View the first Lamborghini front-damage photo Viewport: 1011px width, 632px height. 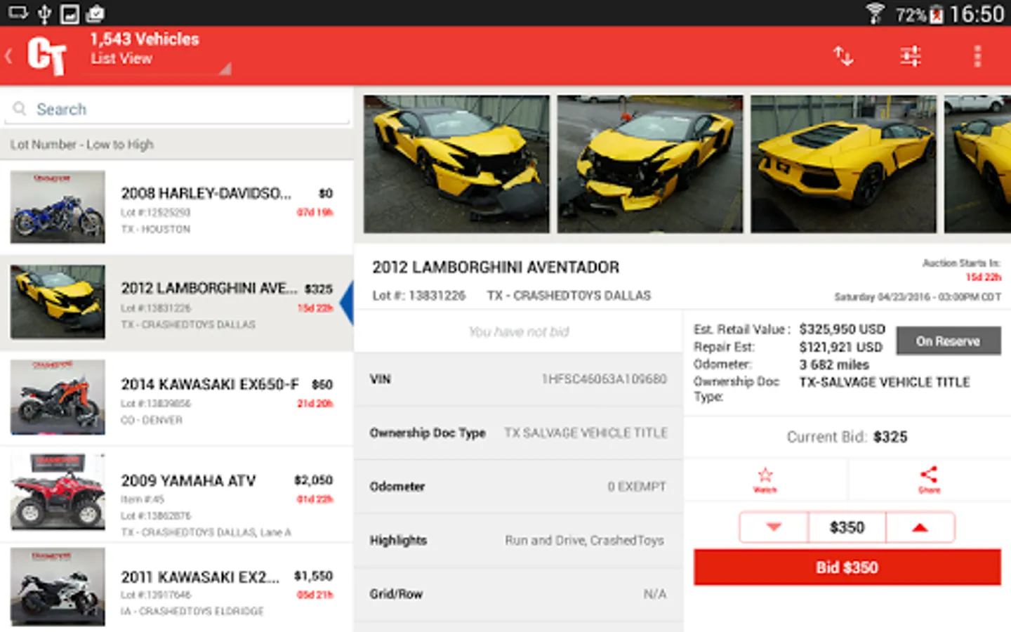click(456, 164)
